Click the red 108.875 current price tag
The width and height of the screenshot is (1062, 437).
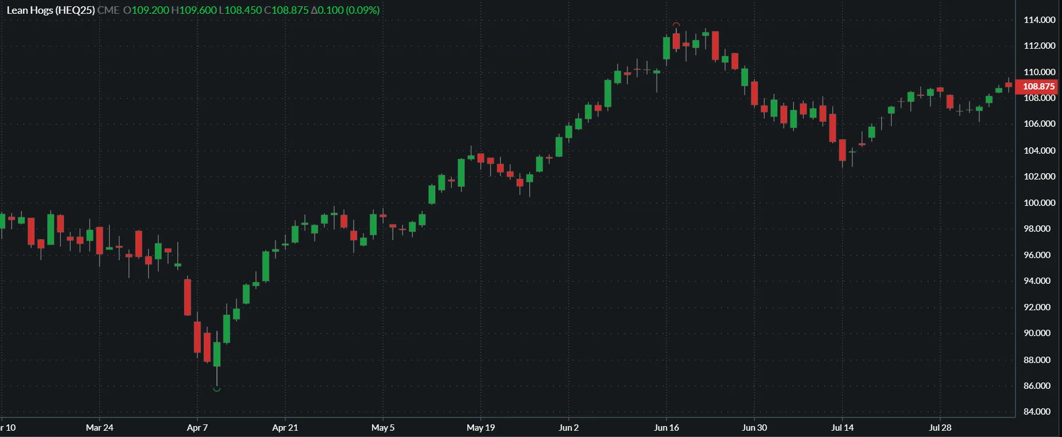click(1038, 87)
